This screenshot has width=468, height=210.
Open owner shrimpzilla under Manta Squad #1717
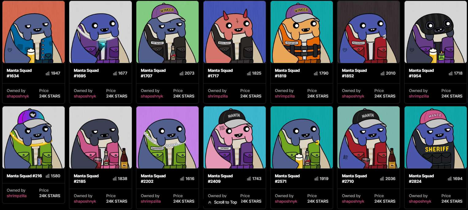pos(218,96)
